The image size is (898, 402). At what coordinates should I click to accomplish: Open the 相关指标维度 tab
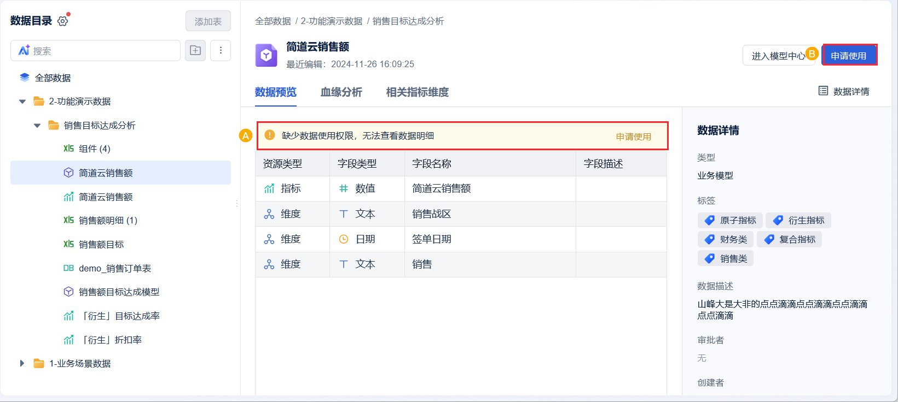pyautogui.click(x=417, y=92)
